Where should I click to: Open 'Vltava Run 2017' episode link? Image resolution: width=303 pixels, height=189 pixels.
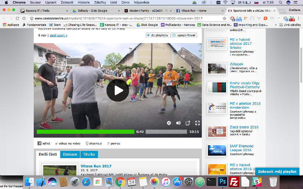click(x=96, y=166)
